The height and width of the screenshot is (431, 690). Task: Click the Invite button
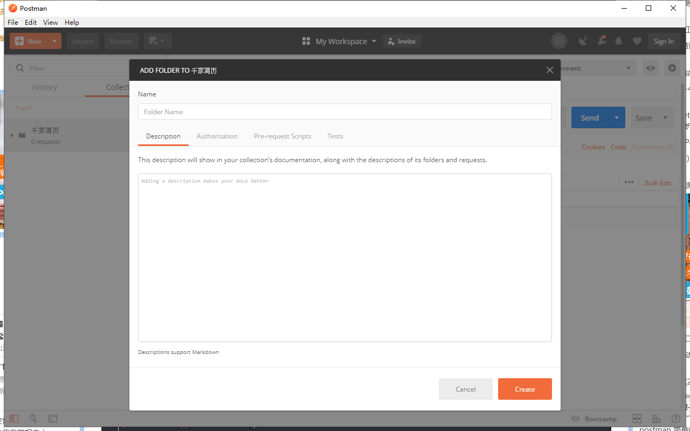pyautogui.click(x=402, y=41)
